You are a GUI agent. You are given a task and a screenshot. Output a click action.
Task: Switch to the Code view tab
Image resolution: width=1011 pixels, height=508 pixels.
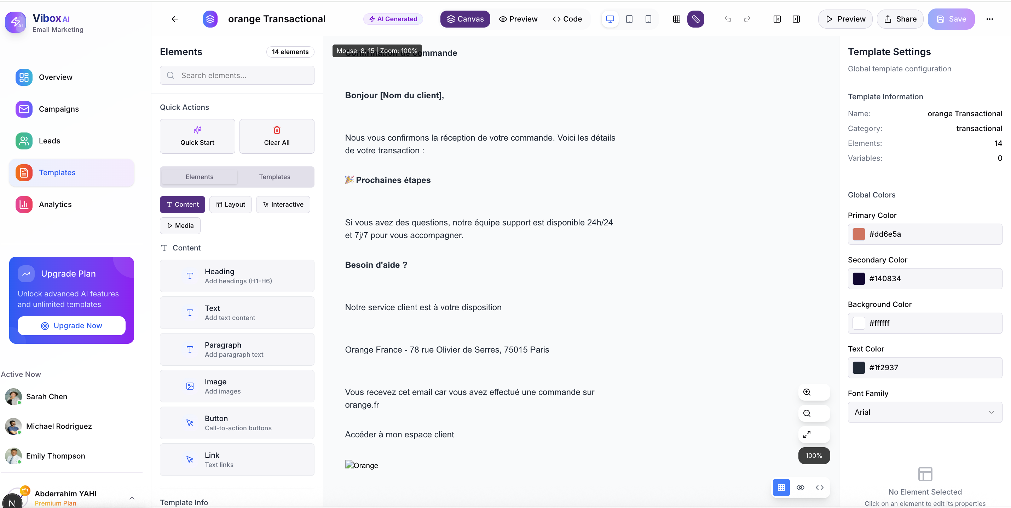click(x=567, y=19)
